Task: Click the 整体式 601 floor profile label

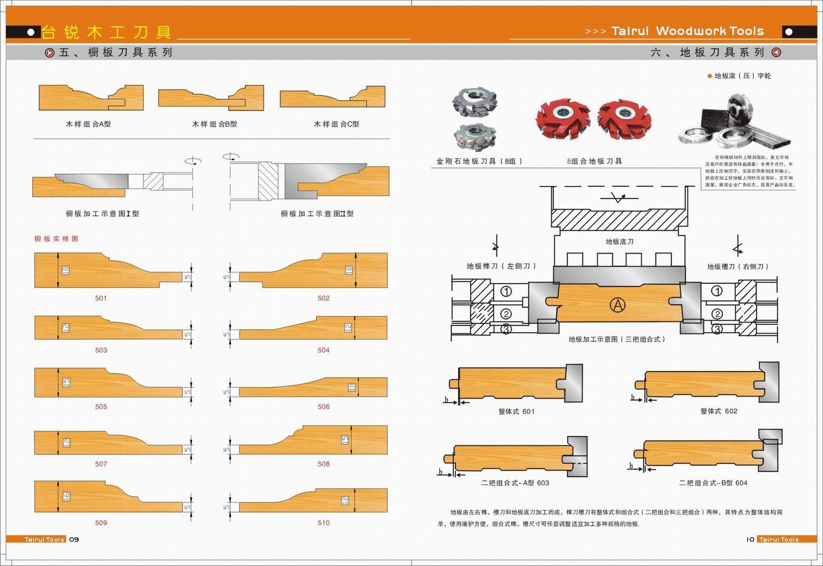Action: tap(516, 412)
